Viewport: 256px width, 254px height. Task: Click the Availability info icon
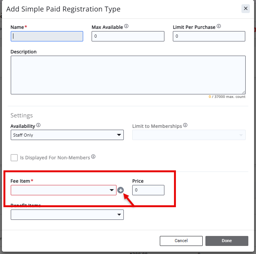pos(38,125)
